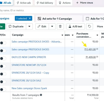The image size is (104, 101).
Task: Click the lightbulb Actions view
Action: [x=65, y=3]
